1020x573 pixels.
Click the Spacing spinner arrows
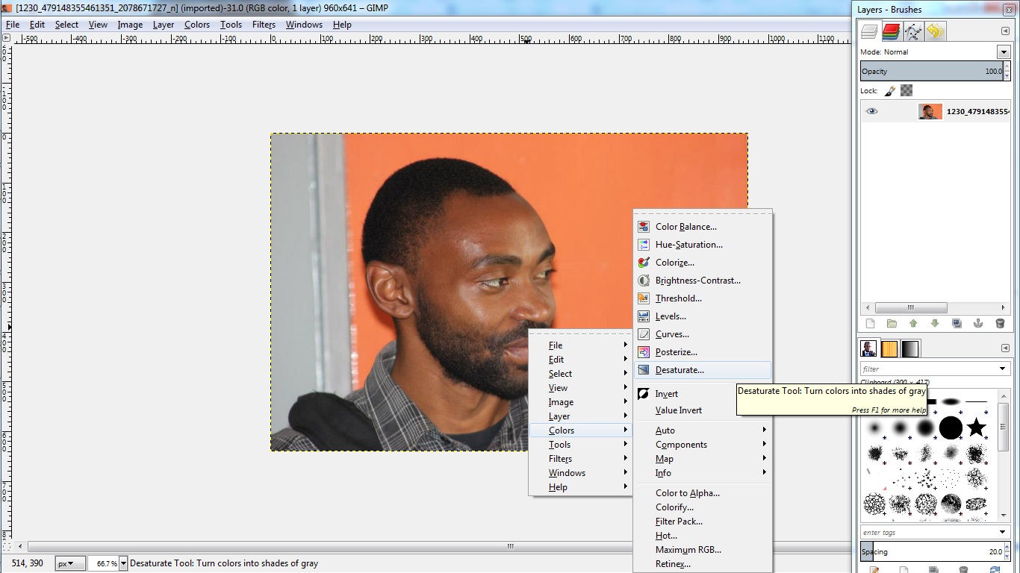[x=1007, y=552]
